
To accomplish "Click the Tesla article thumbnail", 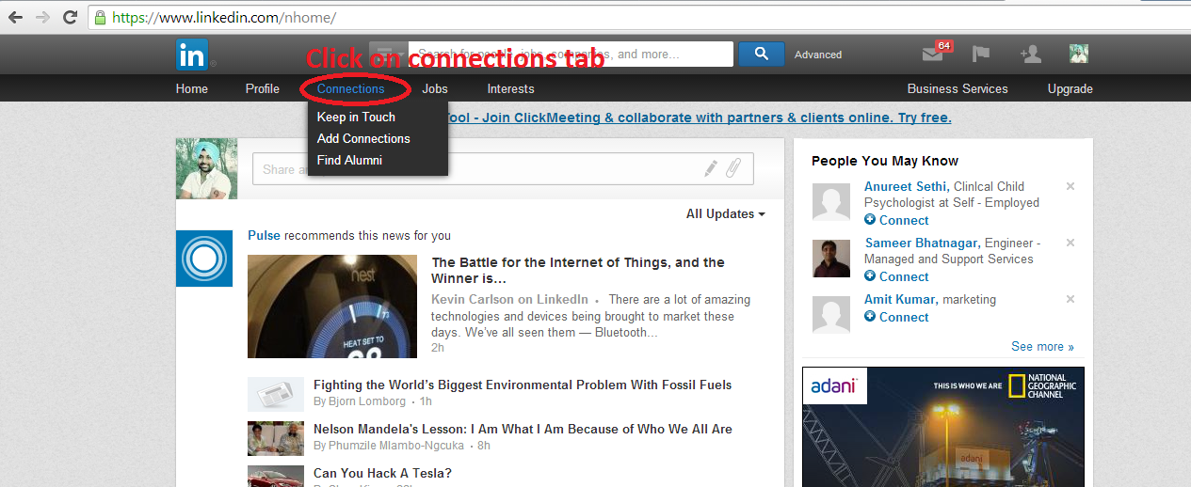I will click(276, 477).
